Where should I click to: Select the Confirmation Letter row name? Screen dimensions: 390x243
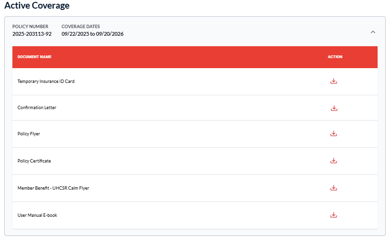37,108
